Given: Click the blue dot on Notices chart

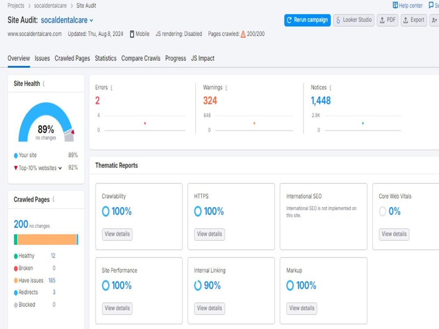Looking at the screenshot, I should 363,123.
